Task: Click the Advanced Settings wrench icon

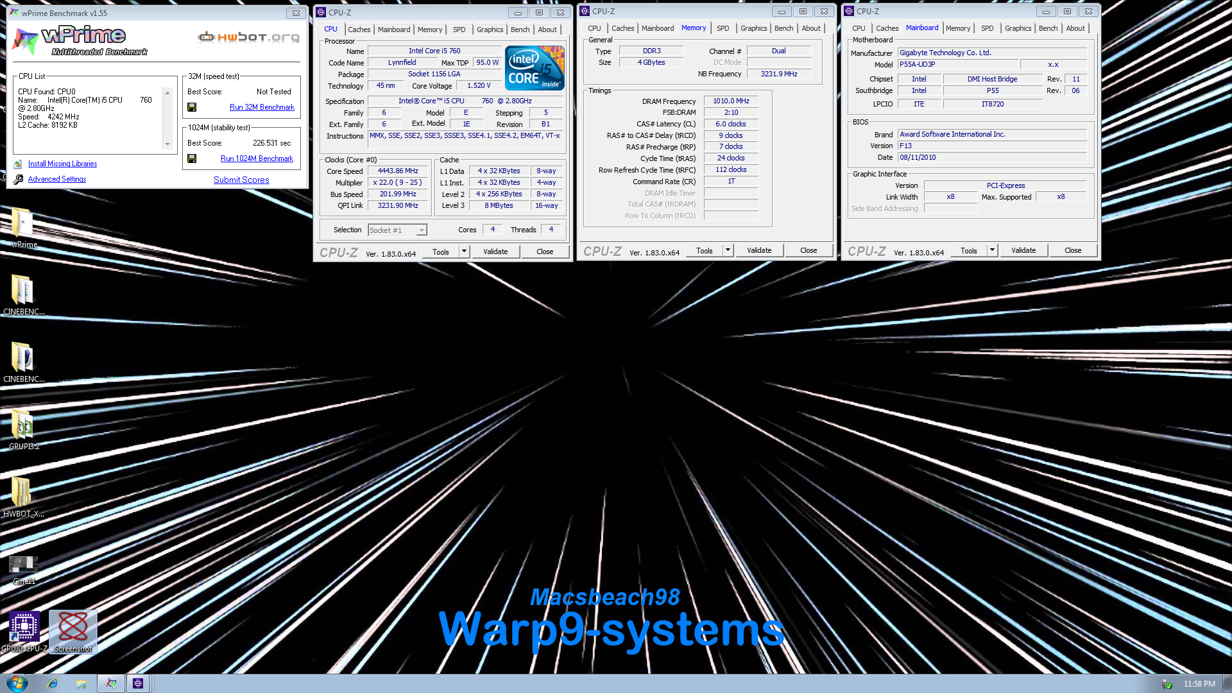Action: coord(18,180)
